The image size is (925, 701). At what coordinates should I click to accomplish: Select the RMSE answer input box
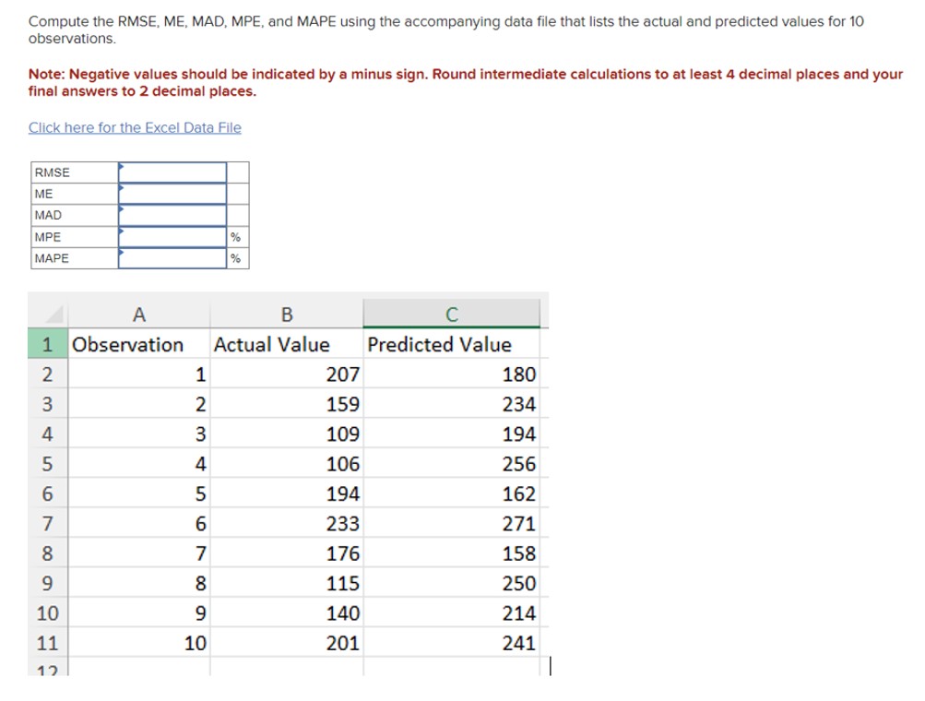(x=171, y=172)
